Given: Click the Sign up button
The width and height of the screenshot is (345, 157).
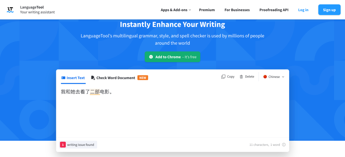Looking at the screenshot, I should (x=329, y=10).
